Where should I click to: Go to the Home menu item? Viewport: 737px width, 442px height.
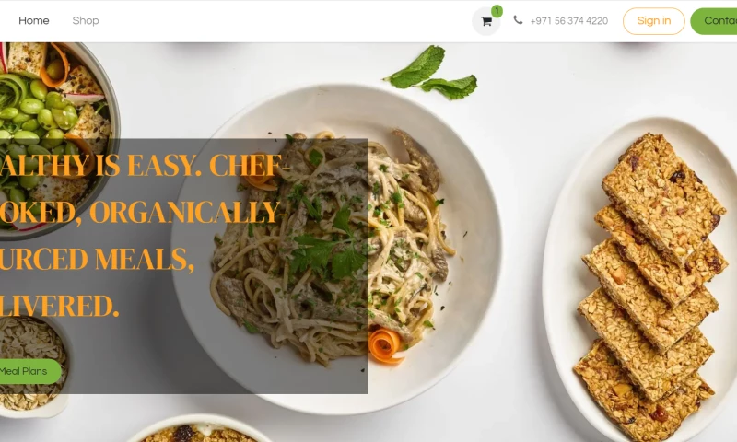[x=34, y=20]
